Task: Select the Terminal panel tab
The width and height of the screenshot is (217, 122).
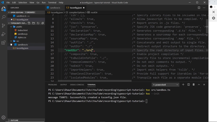Action: click(x=91, y=85)
